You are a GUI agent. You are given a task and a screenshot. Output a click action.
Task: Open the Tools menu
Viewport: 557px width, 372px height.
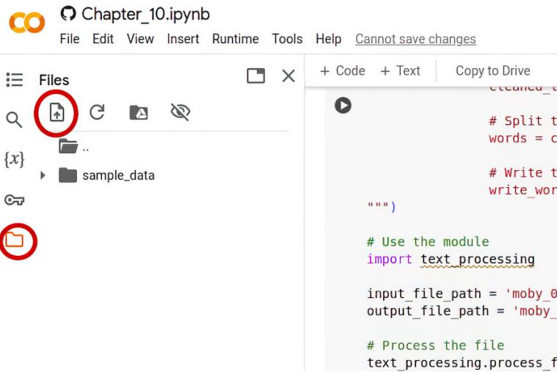point(287,39)
